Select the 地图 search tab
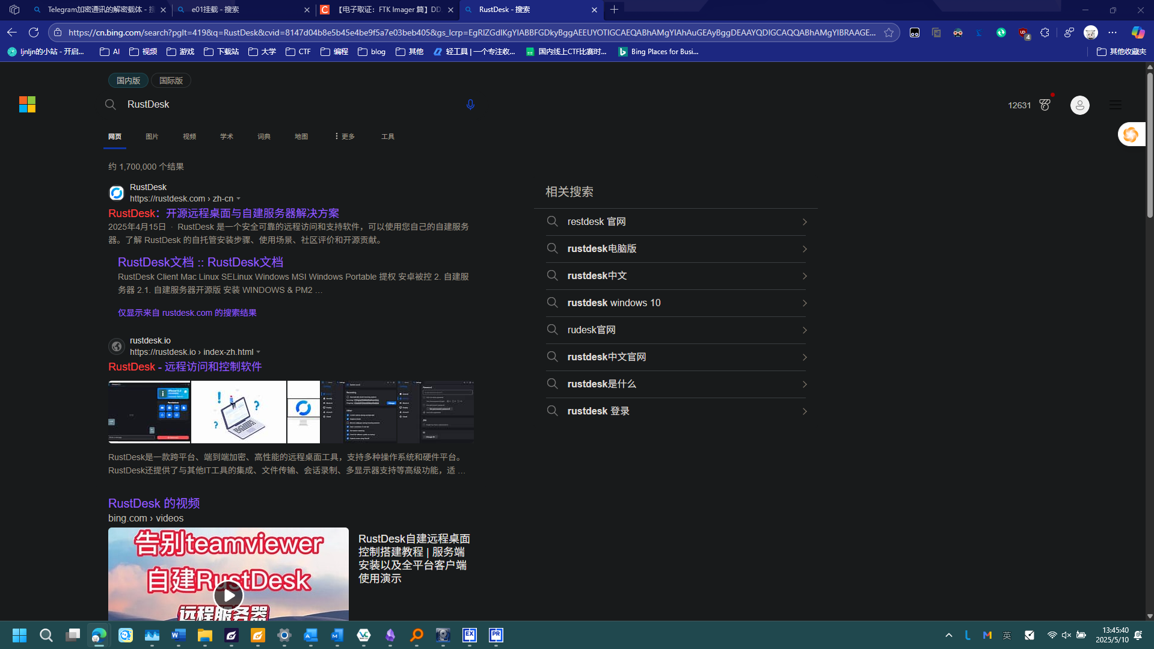Screen dimensions: 1154x649 (x=301, y=137)
